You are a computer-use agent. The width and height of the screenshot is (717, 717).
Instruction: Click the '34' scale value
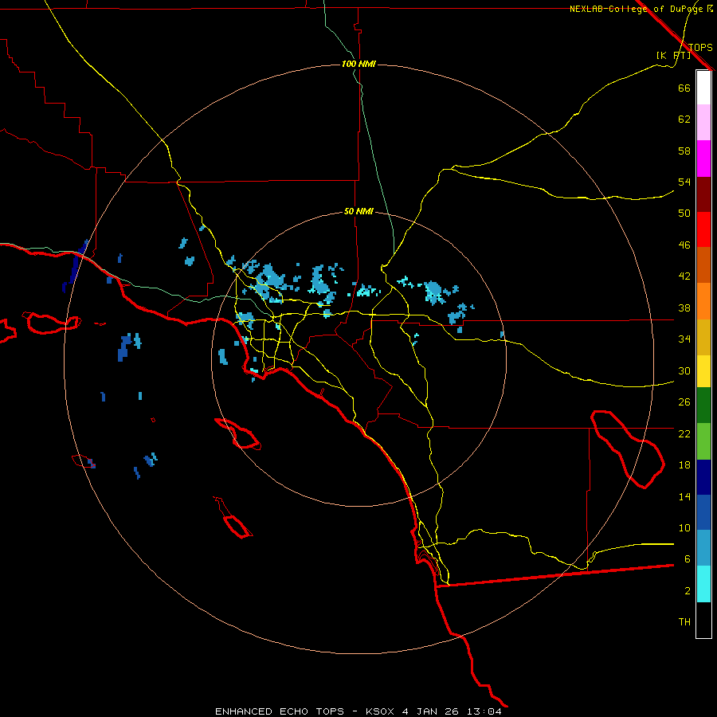point(684,339)
